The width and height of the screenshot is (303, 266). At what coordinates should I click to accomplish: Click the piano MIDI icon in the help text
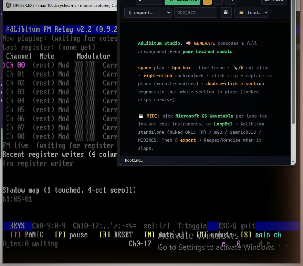[x=141, y=116]
